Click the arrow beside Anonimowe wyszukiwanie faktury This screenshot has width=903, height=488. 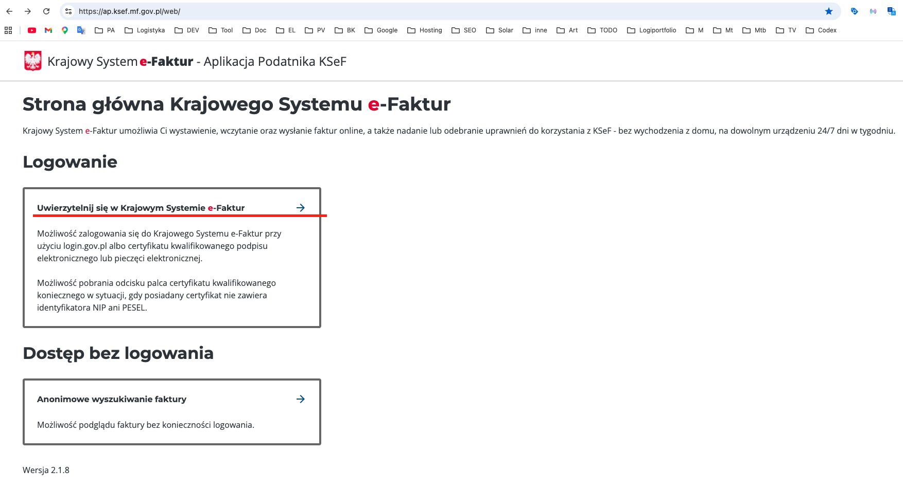pos(301,399)
